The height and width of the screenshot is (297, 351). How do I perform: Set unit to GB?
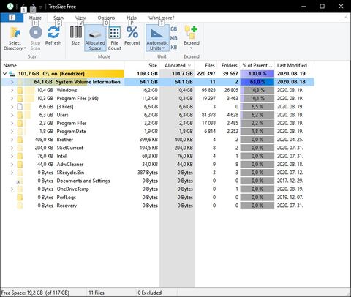(174, 29)
